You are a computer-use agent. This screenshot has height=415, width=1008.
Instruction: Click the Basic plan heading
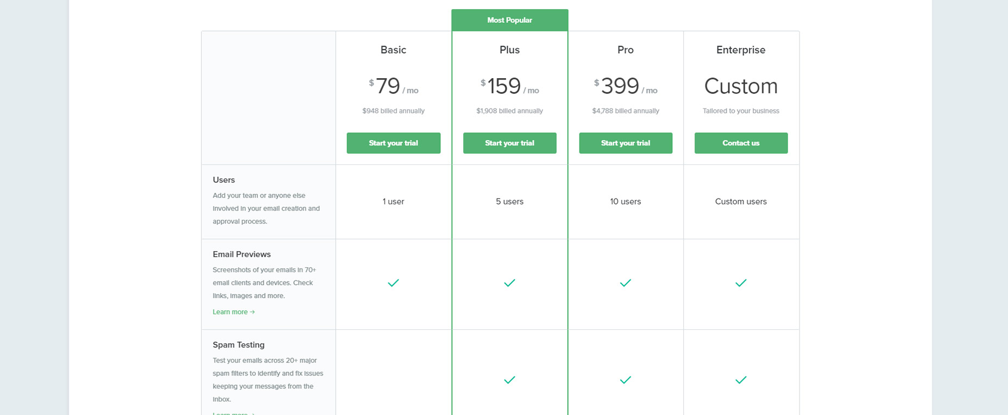393,50
